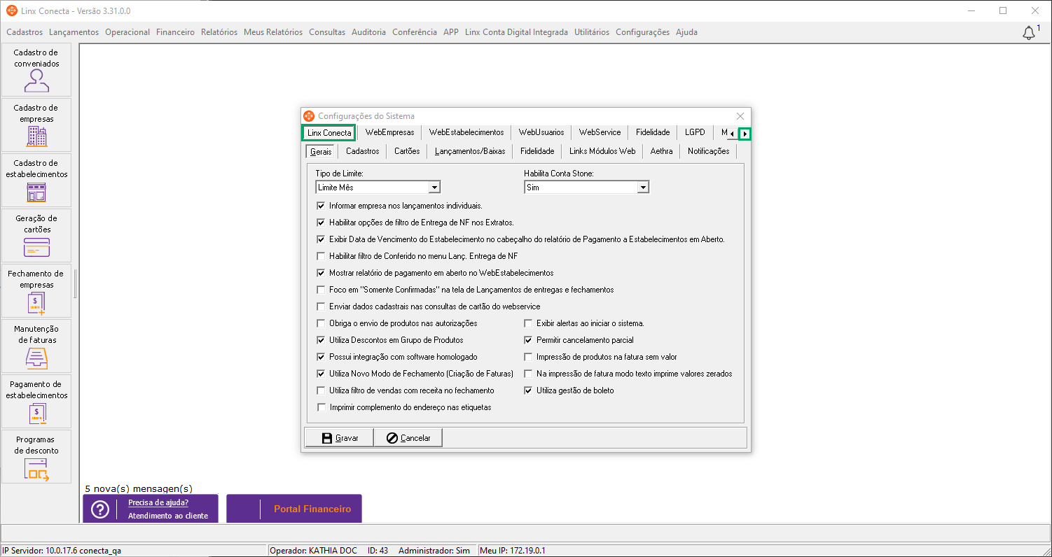This screenshot has height=557, width=1052.
Task: Open Programas de desconto sidebar shortcut
Action: pyautogui.click(x=36, y=457)
